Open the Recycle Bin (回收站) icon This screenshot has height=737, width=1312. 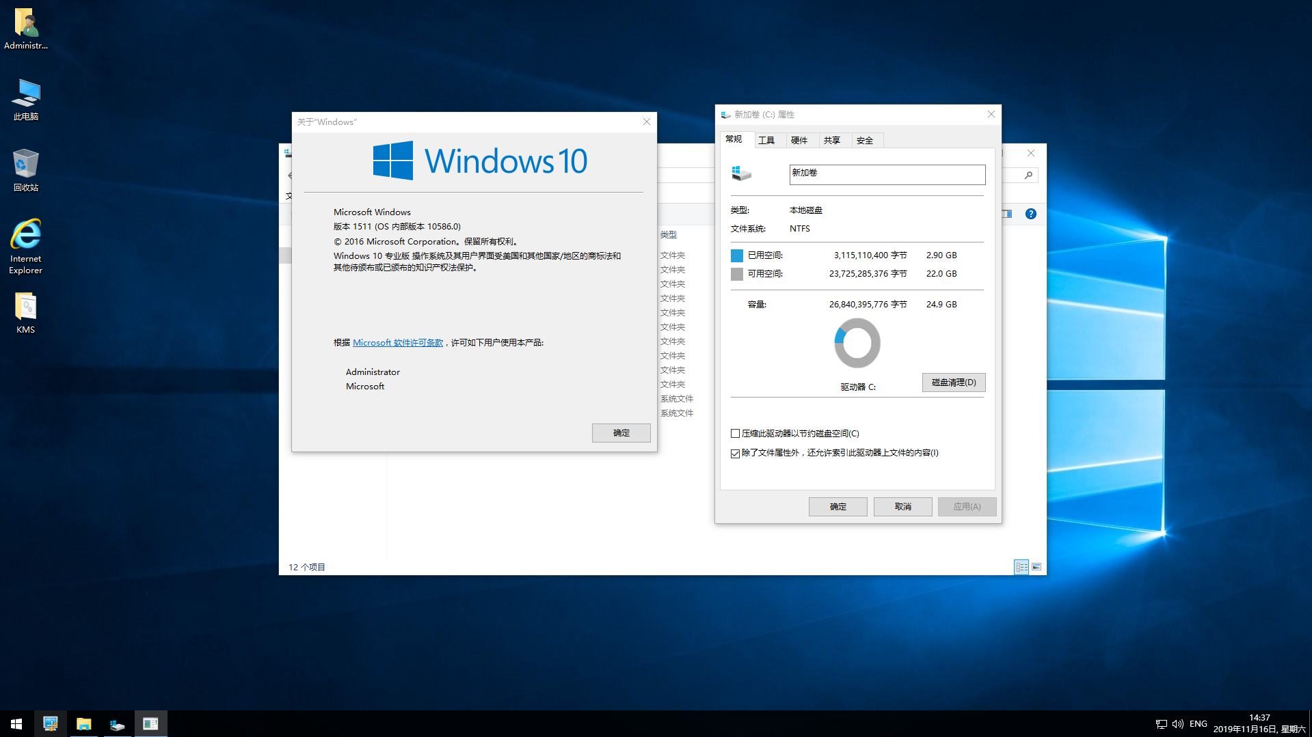tap(26, 170)
